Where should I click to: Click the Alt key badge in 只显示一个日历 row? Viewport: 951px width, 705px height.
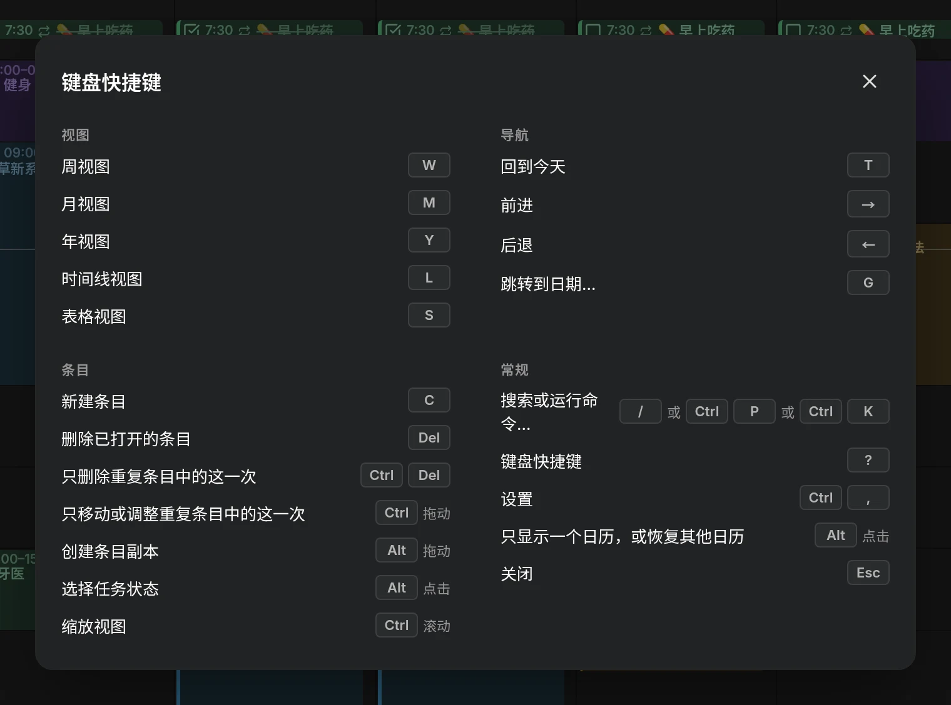tap(836, 536)
